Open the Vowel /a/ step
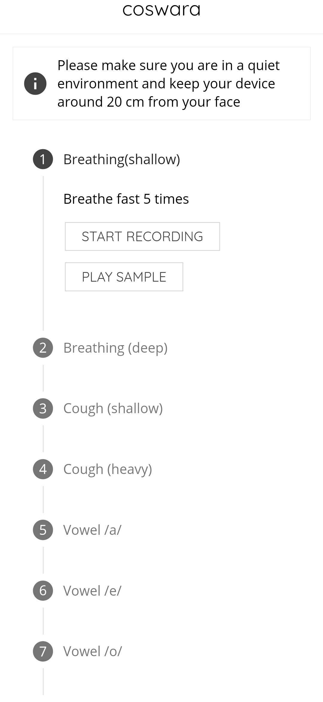This screenshot has width=323, height=702. coord(92,530)
